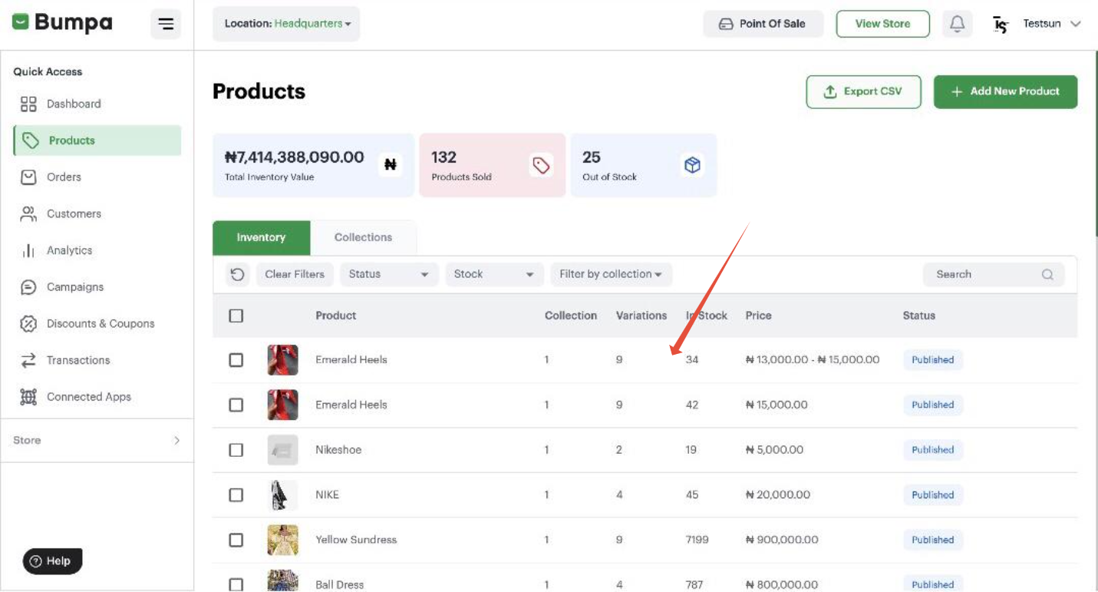1098x592 pixels.
Task: Open the notifications bell
Action: pos(957,24)
